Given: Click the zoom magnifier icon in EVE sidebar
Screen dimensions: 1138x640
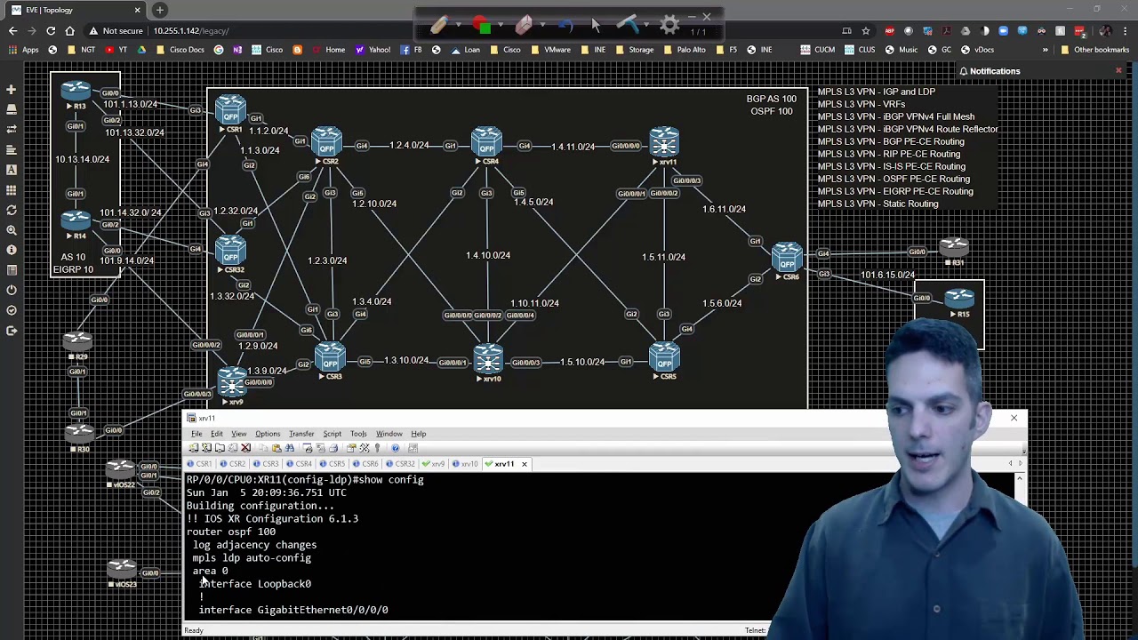Looking at the screenshot, I should tap(11, 230).
